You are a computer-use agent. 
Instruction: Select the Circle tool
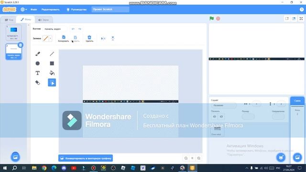point(38,63)
